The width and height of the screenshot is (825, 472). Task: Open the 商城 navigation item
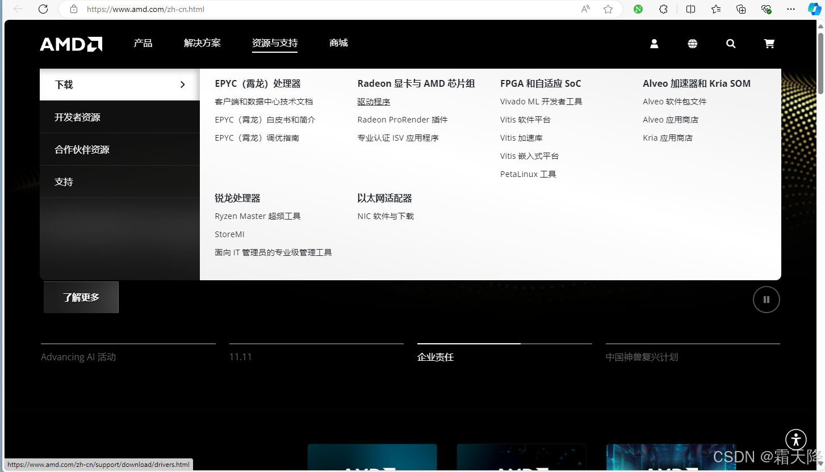point(338,43)
